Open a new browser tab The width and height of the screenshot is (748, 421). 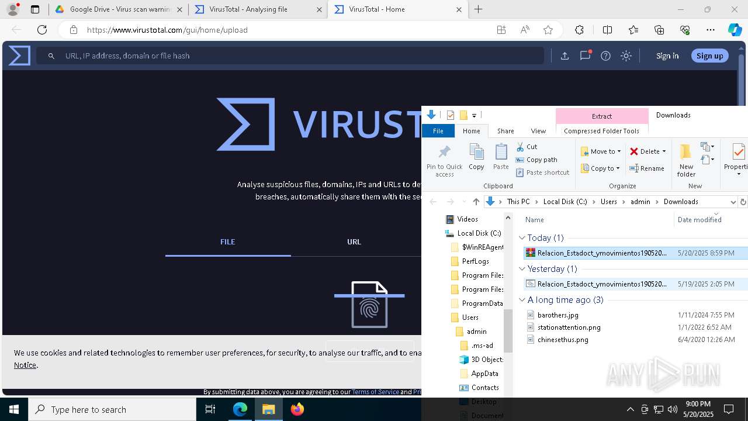(x=479, y=9)
